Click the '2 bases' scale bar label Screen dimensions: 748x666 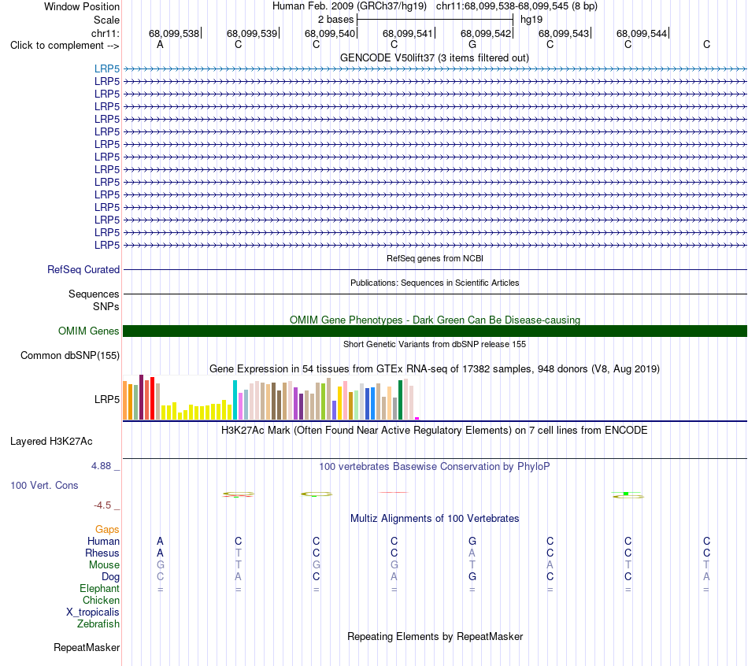tap(336, 20)
